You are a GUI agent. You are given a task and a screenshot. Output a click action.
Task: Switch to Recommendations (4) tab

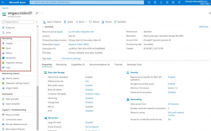(100, 65)
